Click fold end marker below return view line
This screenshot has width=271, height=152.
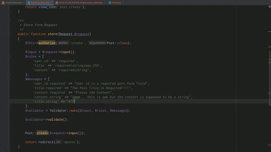(8, 11)
